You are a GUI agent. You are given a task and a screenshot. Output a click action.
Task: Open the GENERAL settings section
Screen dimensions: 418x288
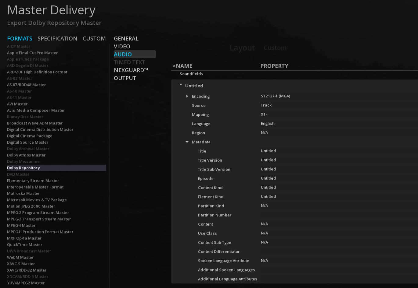coord(126,38)
